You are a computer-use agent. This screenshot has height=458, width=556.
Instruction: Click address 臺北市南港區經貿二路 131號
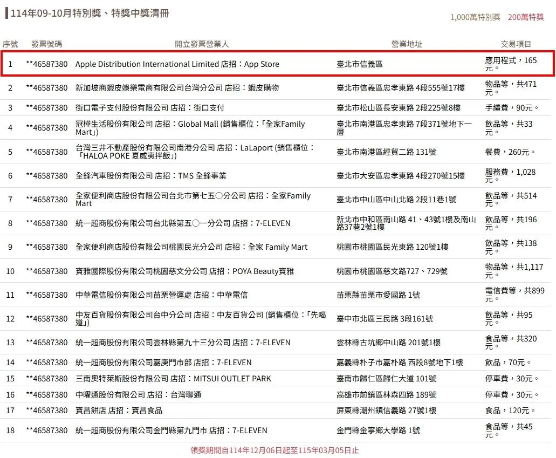[x=387, y=152]
